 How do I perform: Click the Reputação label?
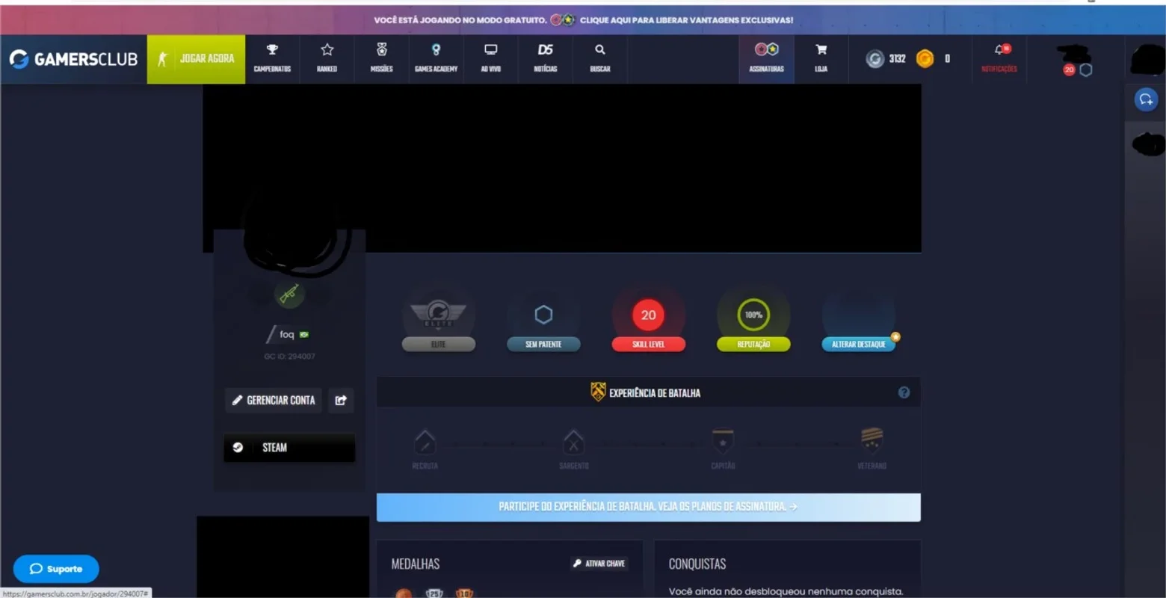753,344
